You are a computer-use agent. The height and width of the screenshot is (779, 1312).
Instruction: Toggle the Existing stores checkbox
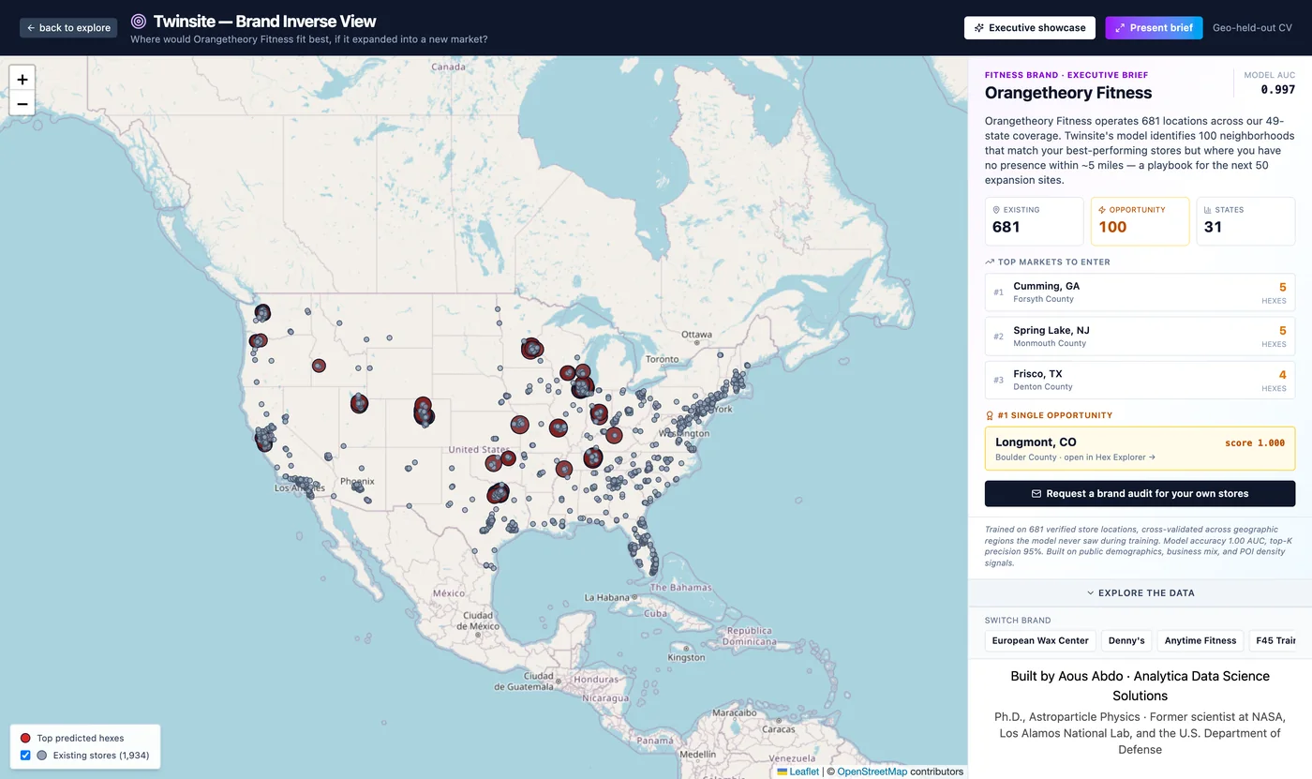25,756
